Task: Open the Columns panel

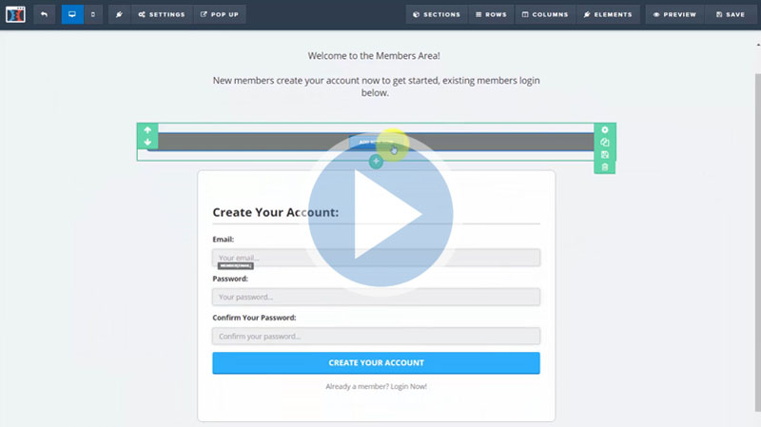Action: (545, 14)
